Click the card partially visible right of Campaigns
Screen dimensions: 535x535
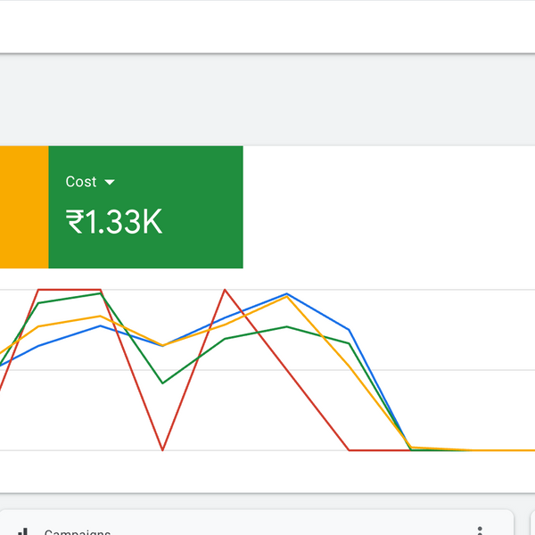(530, 526)
